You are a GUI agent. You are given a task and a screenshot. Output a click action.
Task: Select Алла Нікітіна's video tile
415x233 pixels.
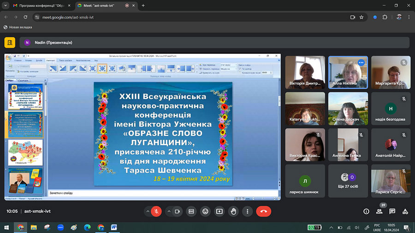348,72
